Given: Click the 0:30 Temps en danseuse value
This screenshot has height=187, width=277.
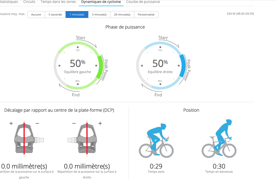Looking at the screenshot, I should (219, 166).
